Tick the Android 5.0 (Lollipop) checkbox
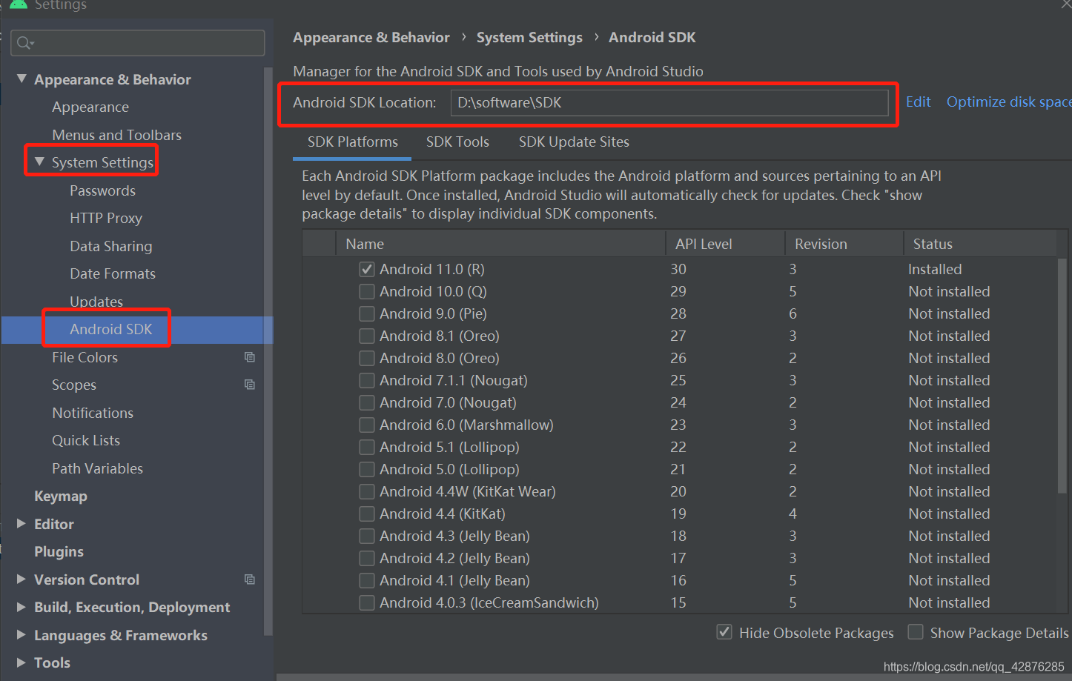1072x681 pixels. pyautogui.click(x=367, y=469)
